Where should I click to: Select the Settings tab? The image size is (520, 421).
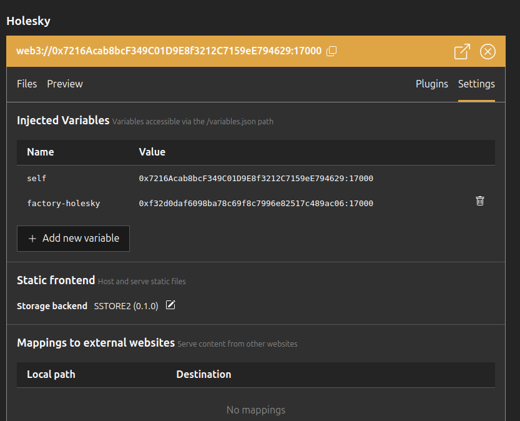tap(476, 84)
